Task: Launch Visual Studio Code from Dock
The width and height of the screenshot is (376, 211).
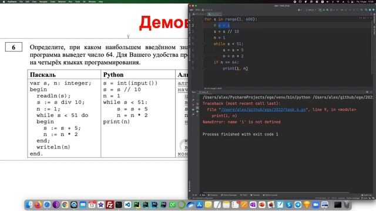Action: click(127, 205)
